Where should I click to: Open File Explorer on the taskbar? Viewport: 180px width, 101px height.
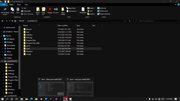tap(22, 99)
